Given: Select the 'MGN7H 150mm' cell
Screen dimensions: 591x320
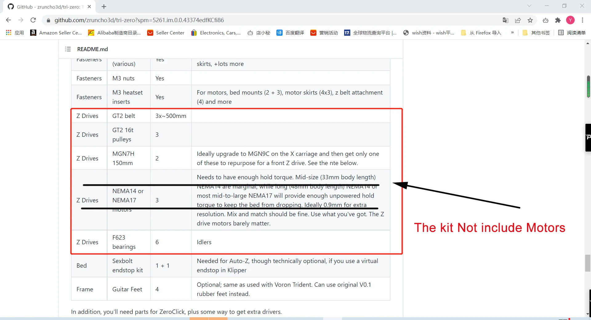Looking at the screenshot, I should coord(129,158).
